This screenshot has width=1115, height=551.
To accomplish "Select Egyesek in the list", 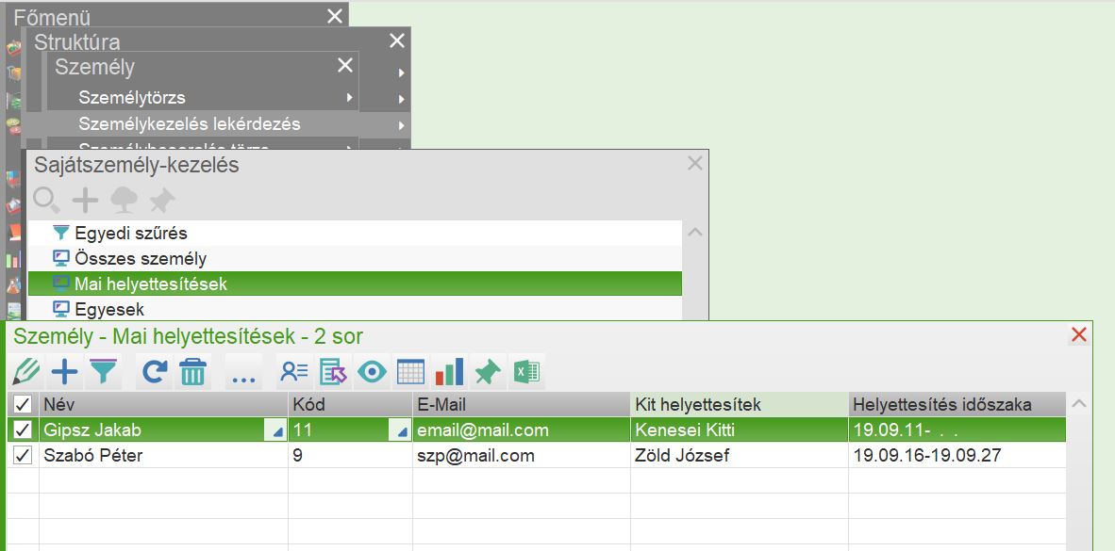I will point(354,309).
